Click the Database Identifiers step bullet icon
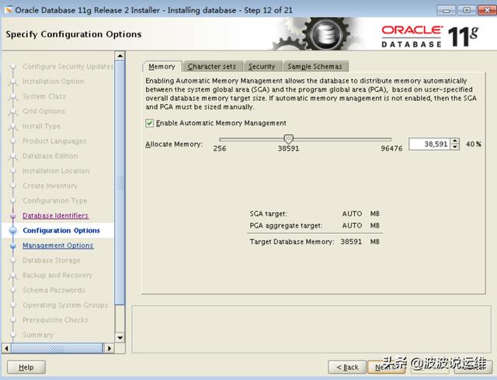This screenshot has height=380, width=497. (13, 216)
